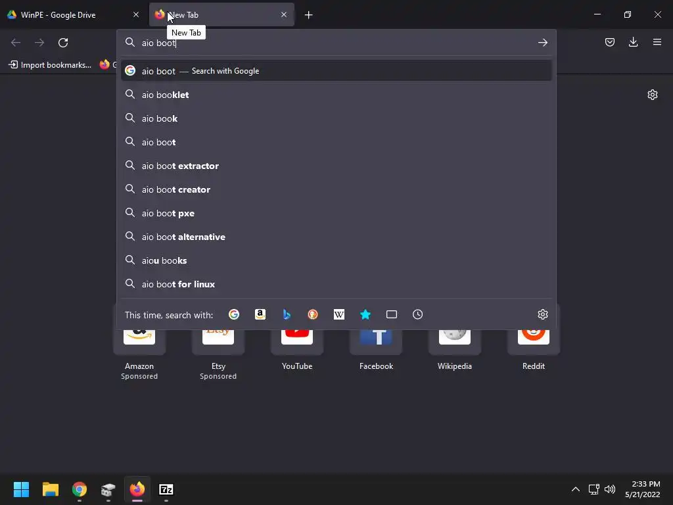673x505 pixels.
Task: Open a new tab with plus button
Action: pos(309,15)
